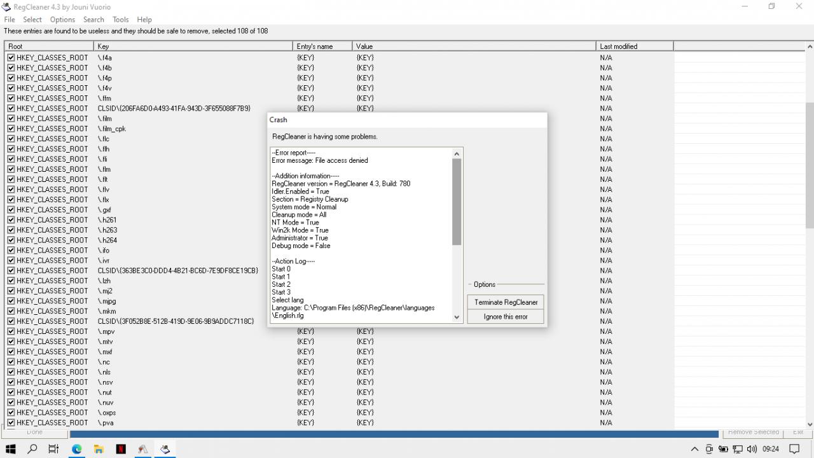
Task: Open the Netflix app on the taskbar
Action: tap(120, 448)
